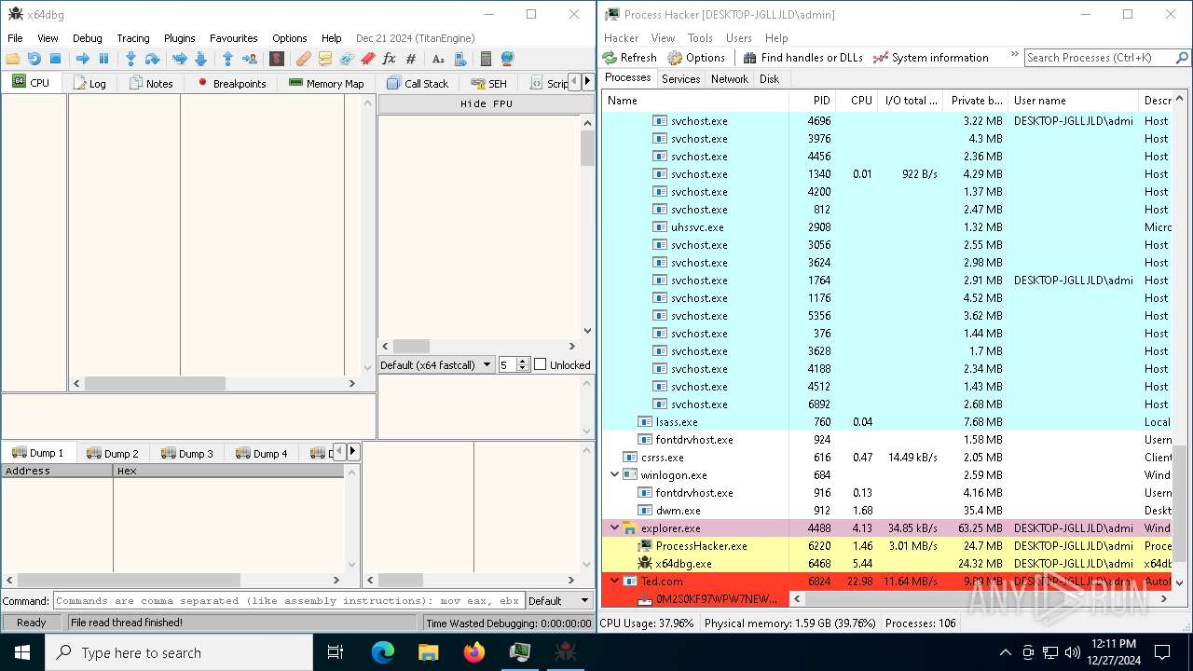1193x671 pixels.
Task: Switch to the Call Stack tab
Action: click(x=418, y=83)
